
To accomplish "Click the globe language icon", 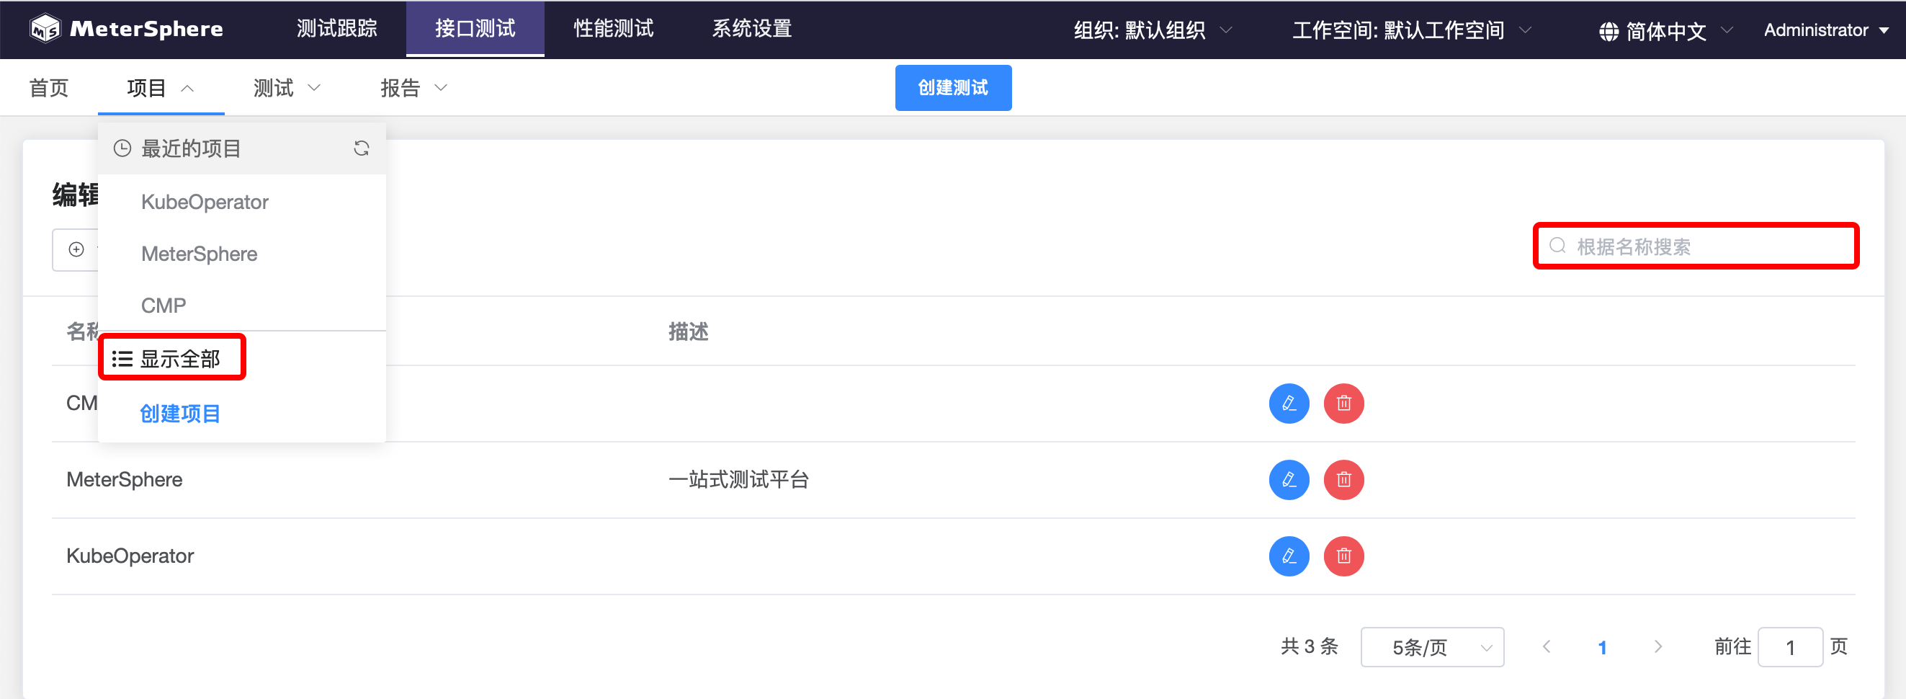I will tap(1609, 31).
